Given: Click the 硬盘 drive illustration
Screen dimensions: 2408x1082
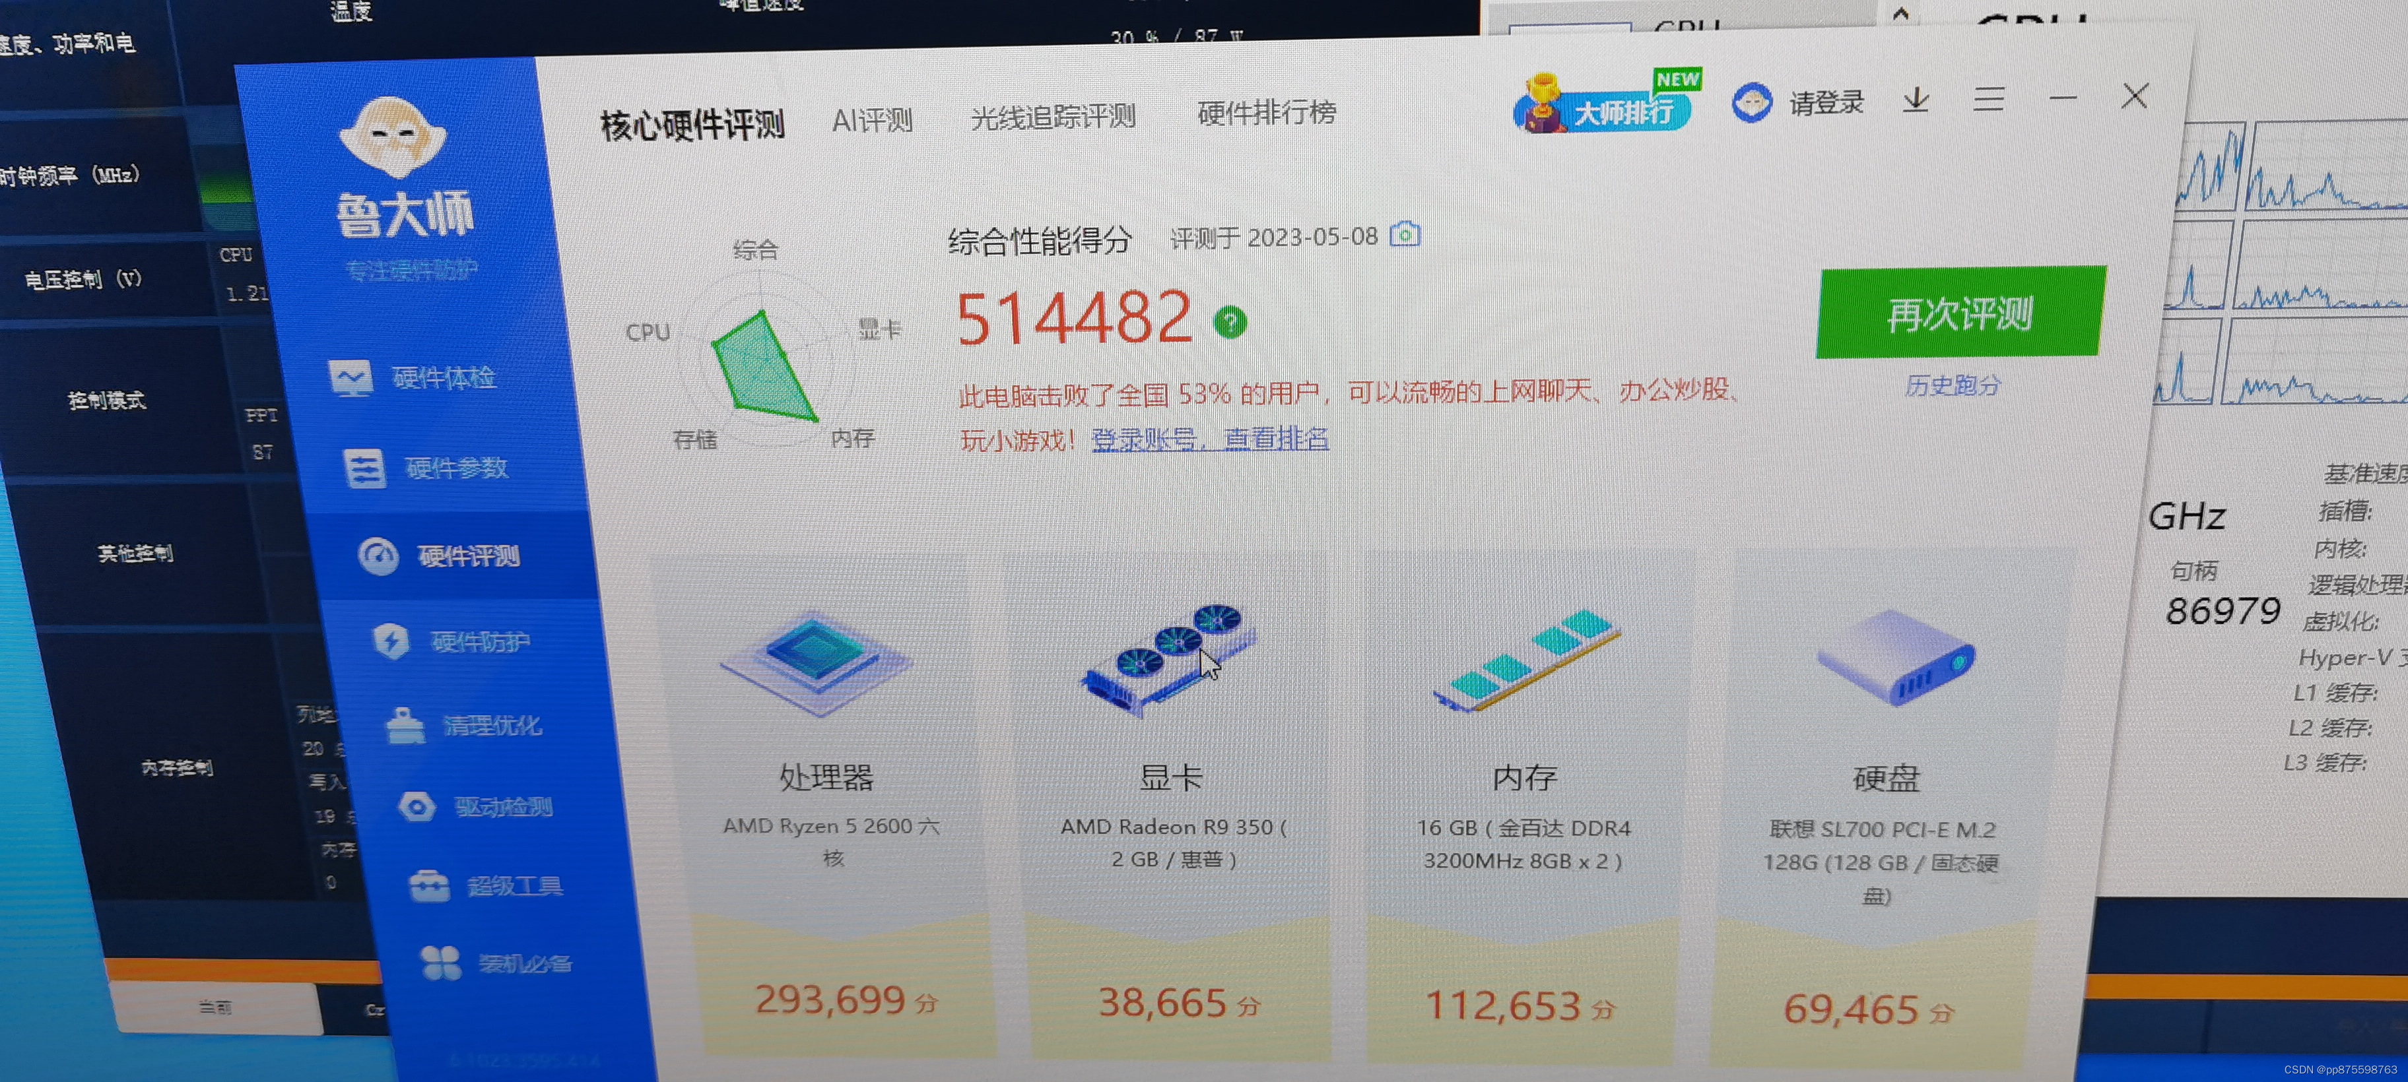Looking at the screenshot, I should click(1896, 657).
